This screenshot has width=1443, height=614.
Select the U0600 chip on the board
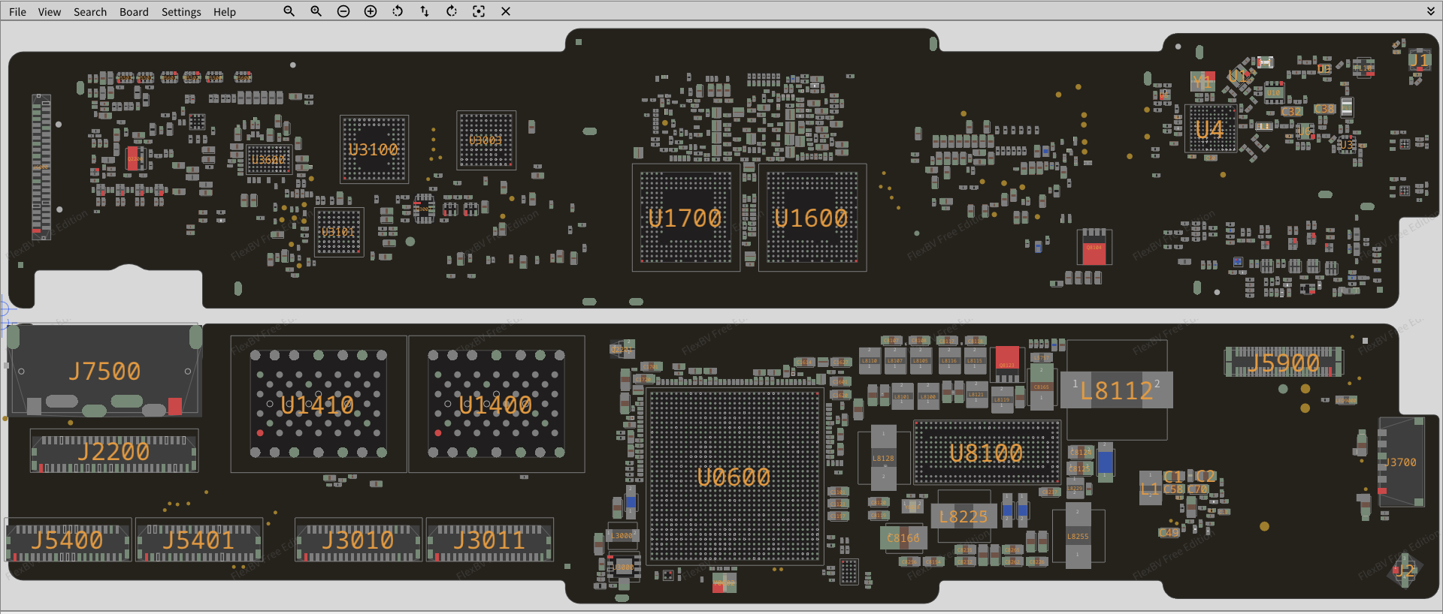click(x=734, y=477)
